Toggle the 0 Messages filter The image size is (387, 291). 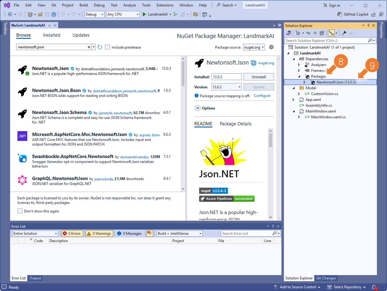[x=129, y=233]
